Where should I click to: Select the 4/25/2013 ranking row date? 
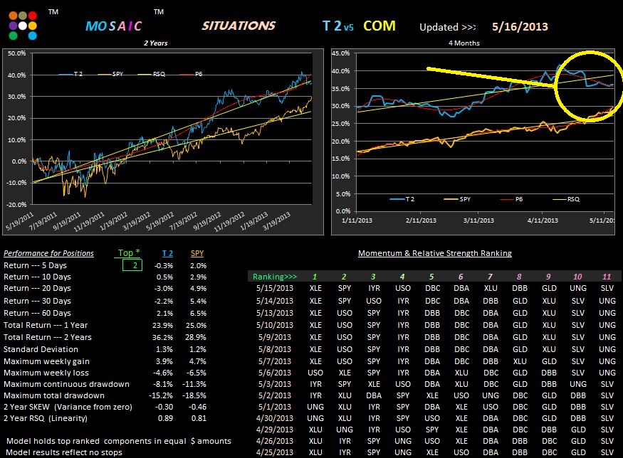[x=275, y=452]
